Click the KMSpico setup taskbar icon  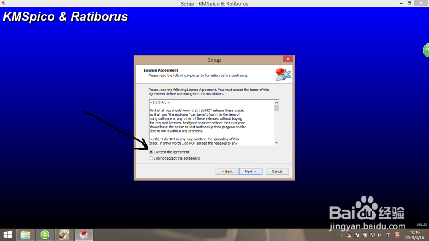tap(84, 235)
